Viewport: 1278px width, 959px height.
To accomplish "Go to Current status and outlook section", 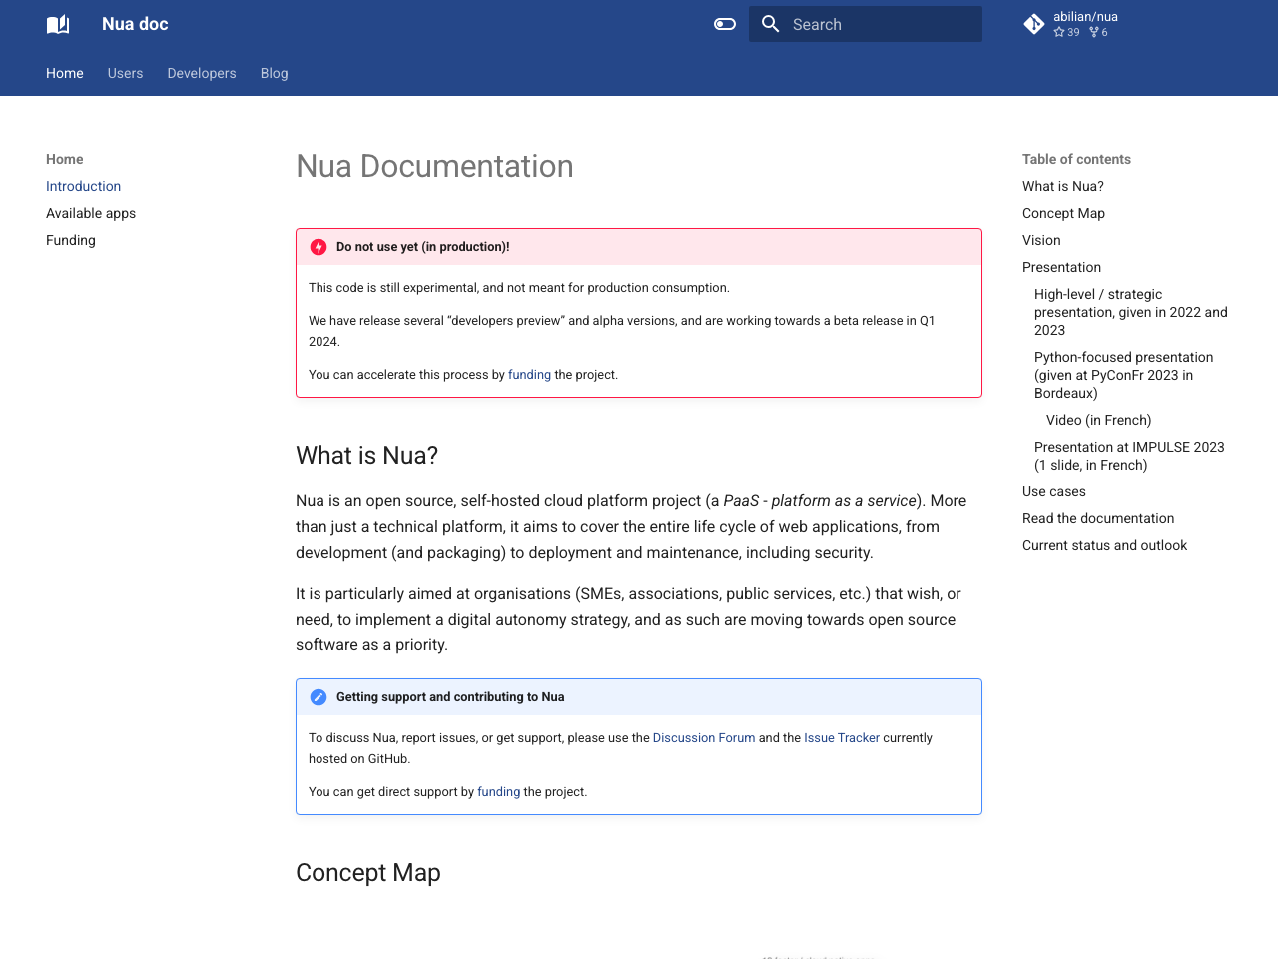I will [x=1104, y=545].
